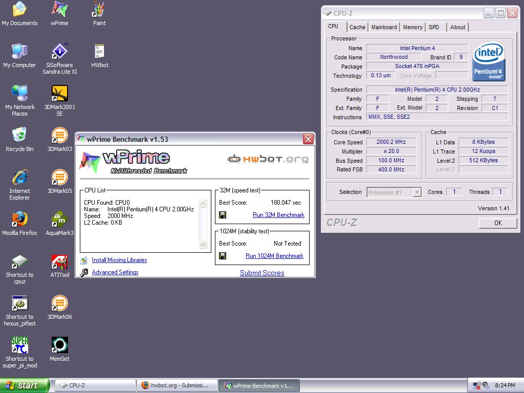Select the Recycle Bin icon
The width and height of the screenshot is (524, 393).
coord(19,140)
